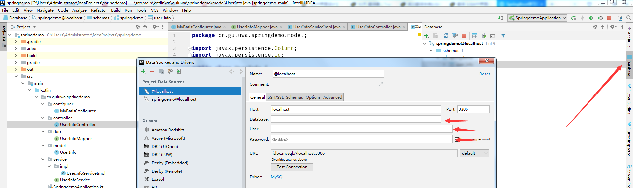Open the URL type 'default' dropdown
Screen dimensions: 633x188
coord(474,153)
